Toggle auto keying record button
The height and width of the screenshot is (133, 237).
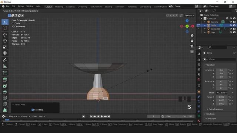point(83,116)
